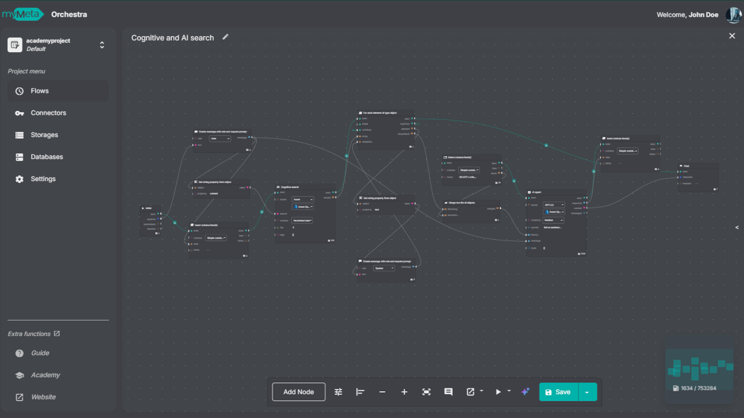Click the AI sparkle assistant icon
The image size is (744, 418).
[525, 392]
